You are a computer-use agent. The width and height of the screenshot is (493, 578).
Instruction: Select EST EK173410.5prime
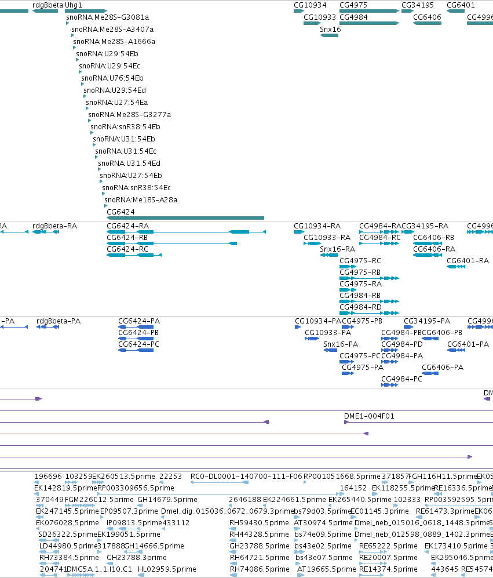click(427, 552)
